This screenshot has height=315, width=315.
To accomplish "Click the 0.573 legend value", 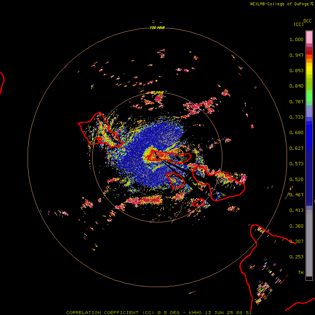I will pyautogui.click(x=296, y=164).
